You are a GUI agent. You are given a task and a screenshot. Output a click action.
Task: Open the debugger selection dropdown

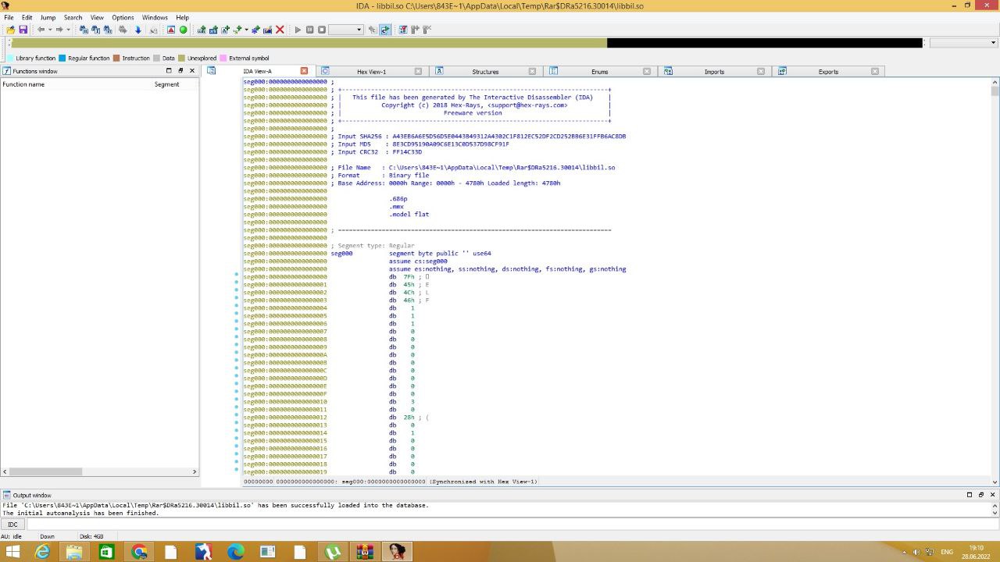346,30
